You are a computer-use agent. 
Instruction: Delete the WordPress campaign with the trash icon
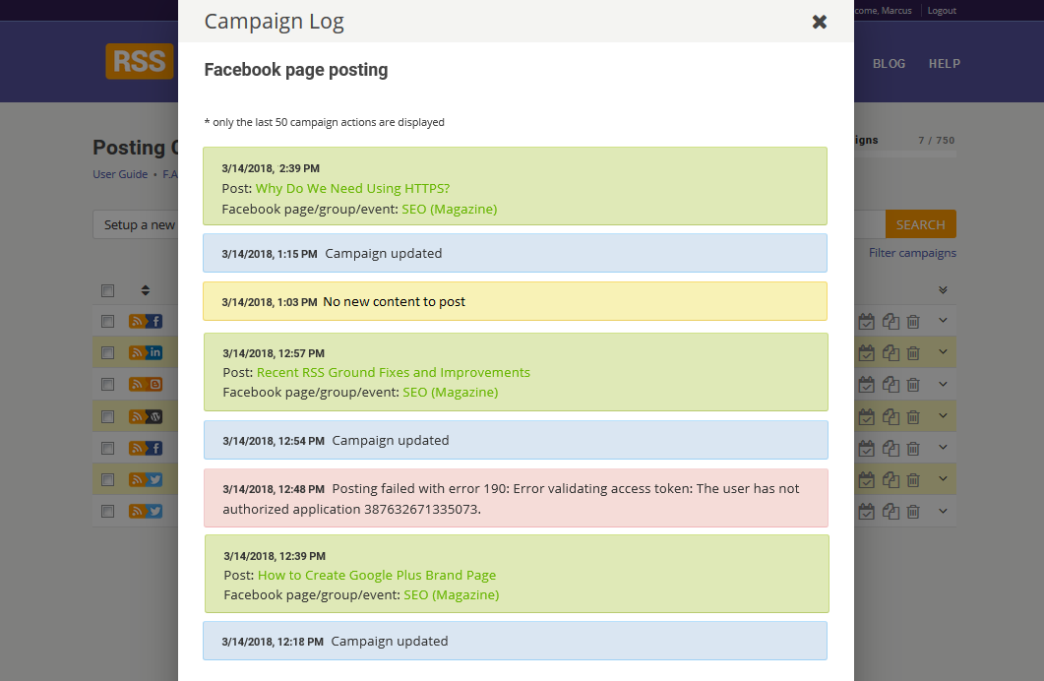coord(913,416)
